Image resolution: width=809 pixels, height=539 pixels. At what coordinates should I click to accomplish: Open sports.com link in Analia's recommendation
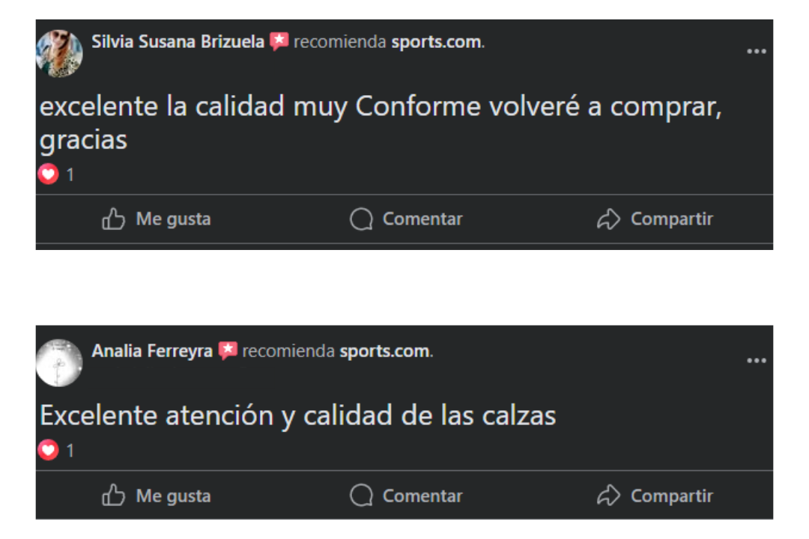(385, 351)
